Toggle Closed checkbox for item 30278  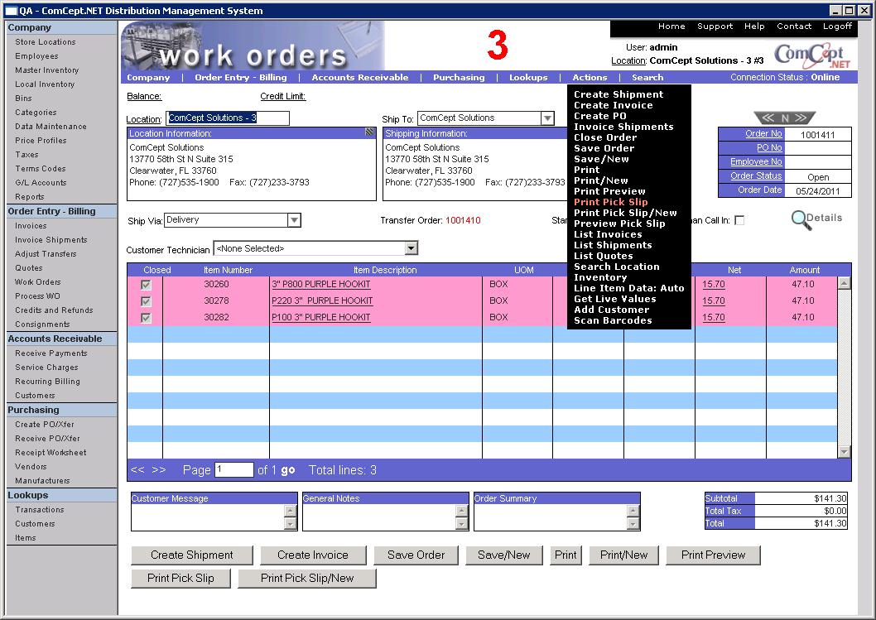[x=147, y=301]
